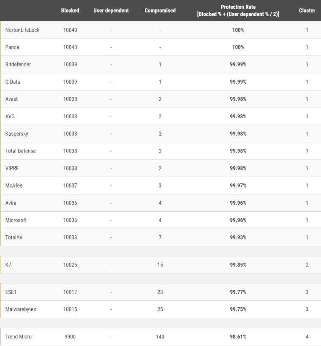321x346 pixels.
Task: Select the McAfee product name
Action: coord(14,186)
